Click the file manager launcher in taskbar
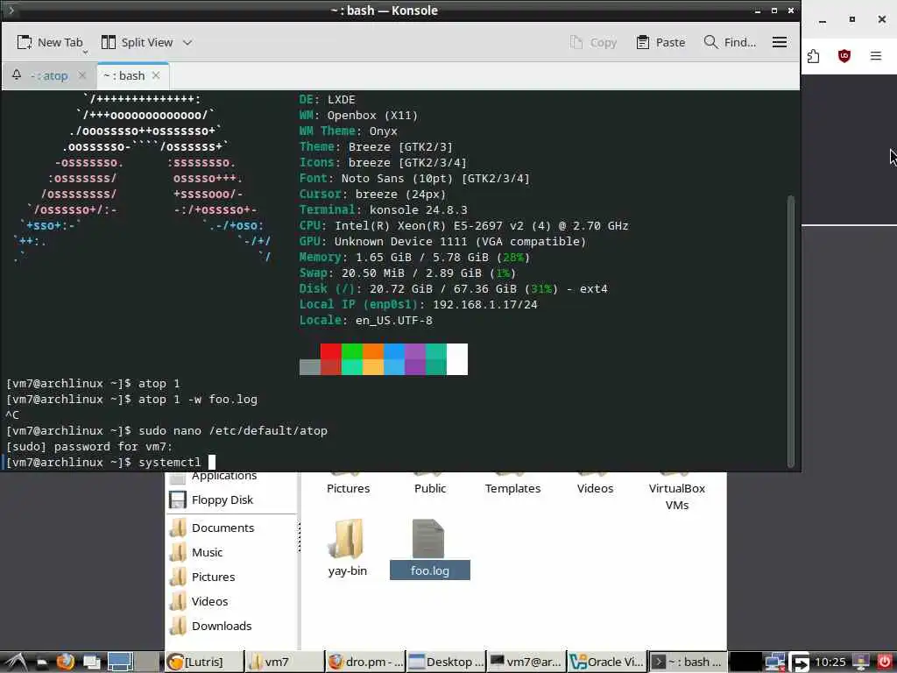The image size is (897, 673). click(x=41, y=662)
